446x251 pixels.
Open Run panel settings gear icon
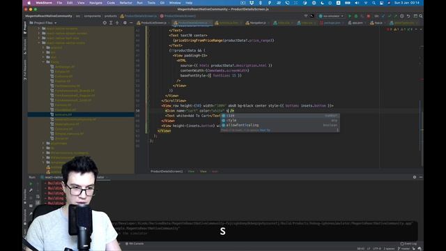pos(415,177)
